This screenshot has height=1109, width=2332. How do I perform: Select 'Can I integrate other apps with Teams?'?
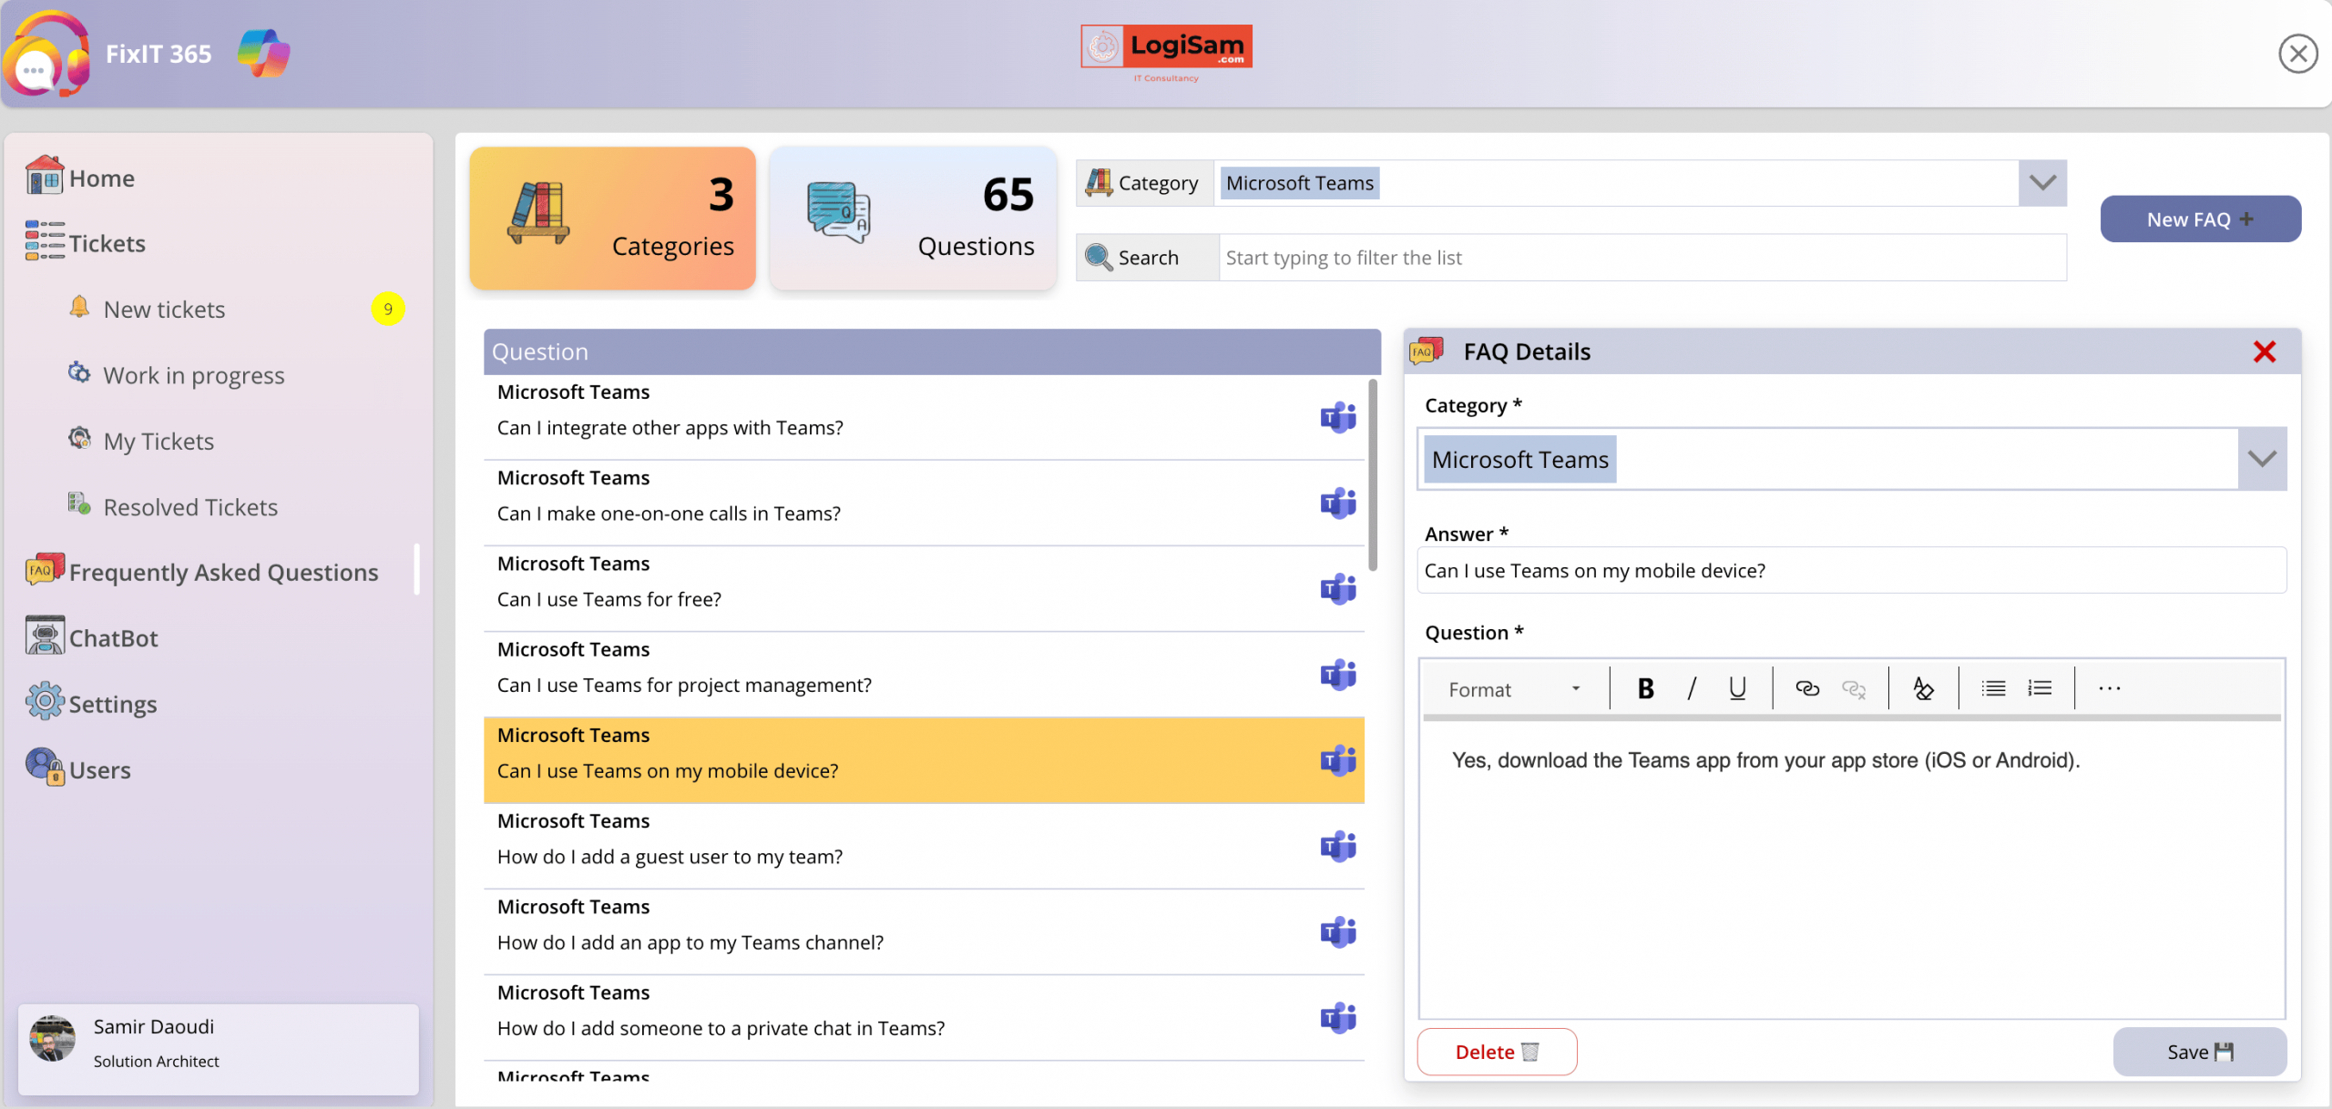click(x=924, y=417)
